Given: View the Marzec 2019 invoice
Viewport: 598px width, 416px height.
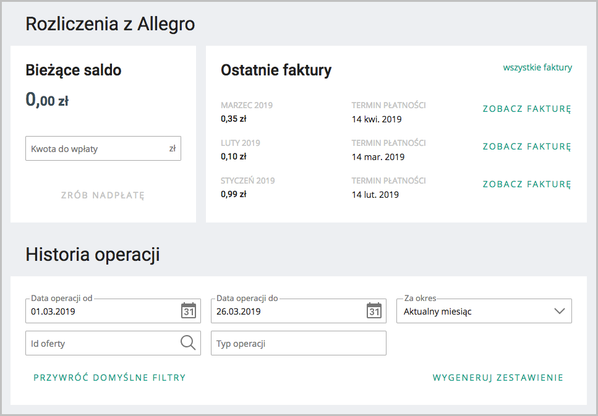Looking at the screenshot, I should pos(526,109).
